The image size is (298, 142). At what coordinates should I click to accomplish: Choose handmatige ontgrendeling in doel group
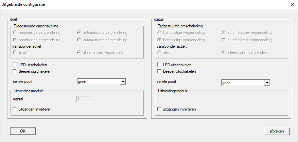[15, 40]
